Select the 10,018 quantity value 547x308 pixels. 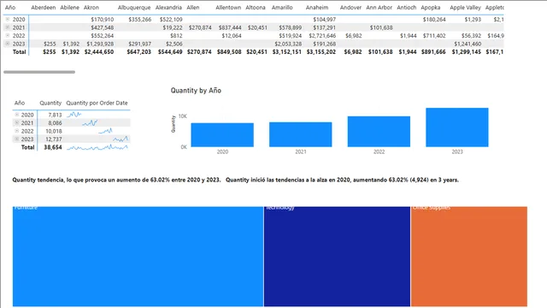click(x=54, y=131)
